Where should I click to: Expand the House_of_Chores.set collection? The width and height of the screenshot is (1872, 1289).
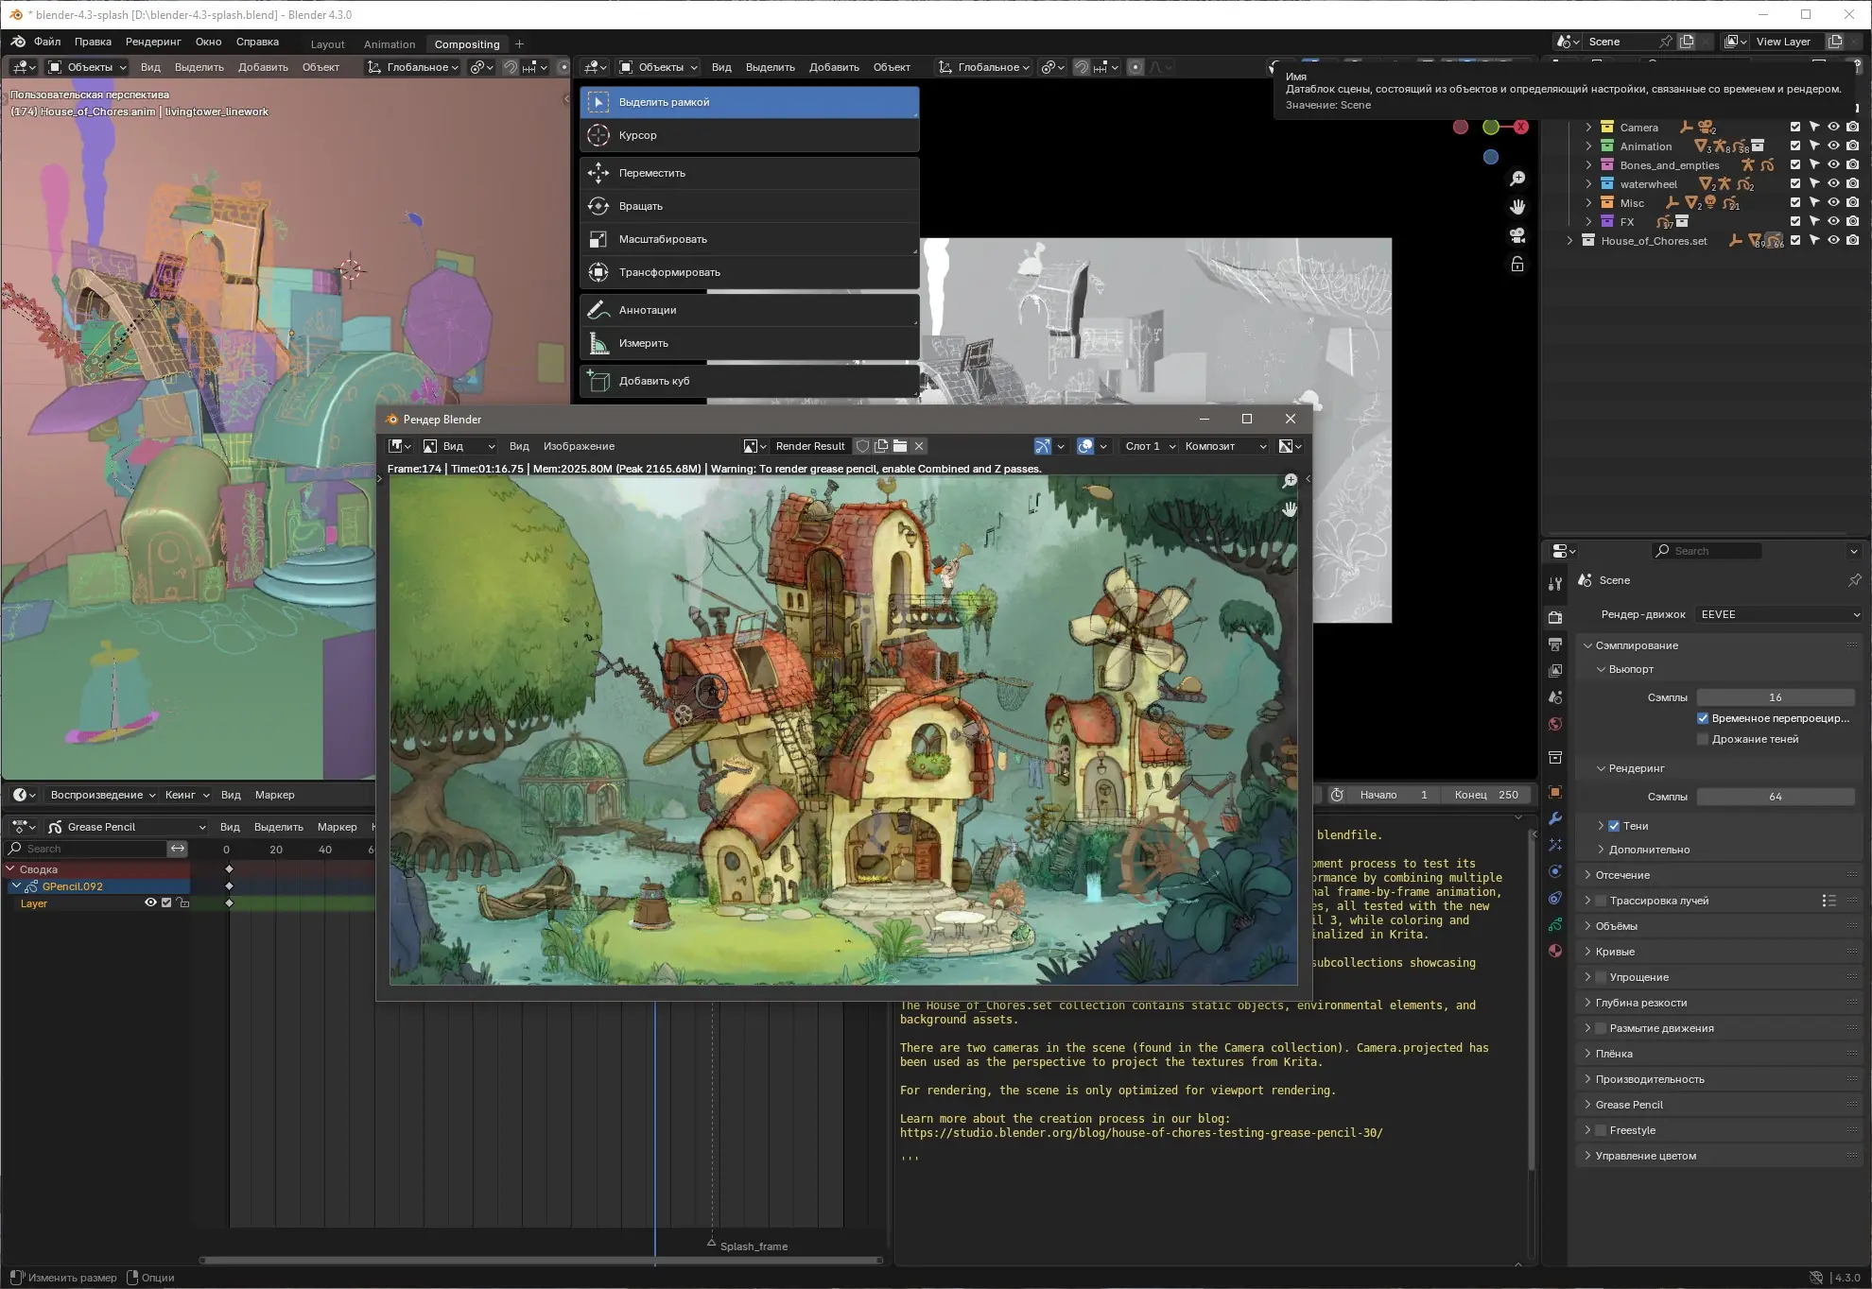(1569, 241)
